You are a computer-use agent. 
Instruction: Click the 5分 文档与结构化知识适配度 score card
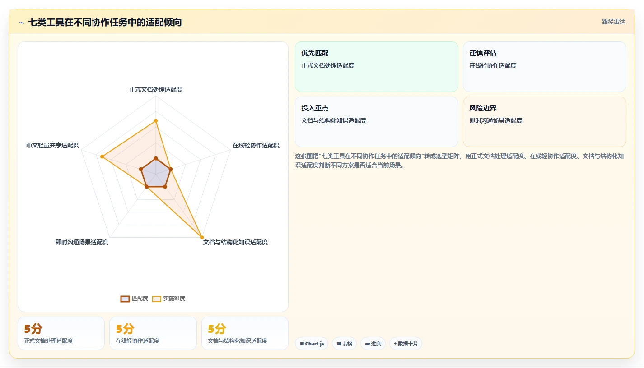point(245,333)
